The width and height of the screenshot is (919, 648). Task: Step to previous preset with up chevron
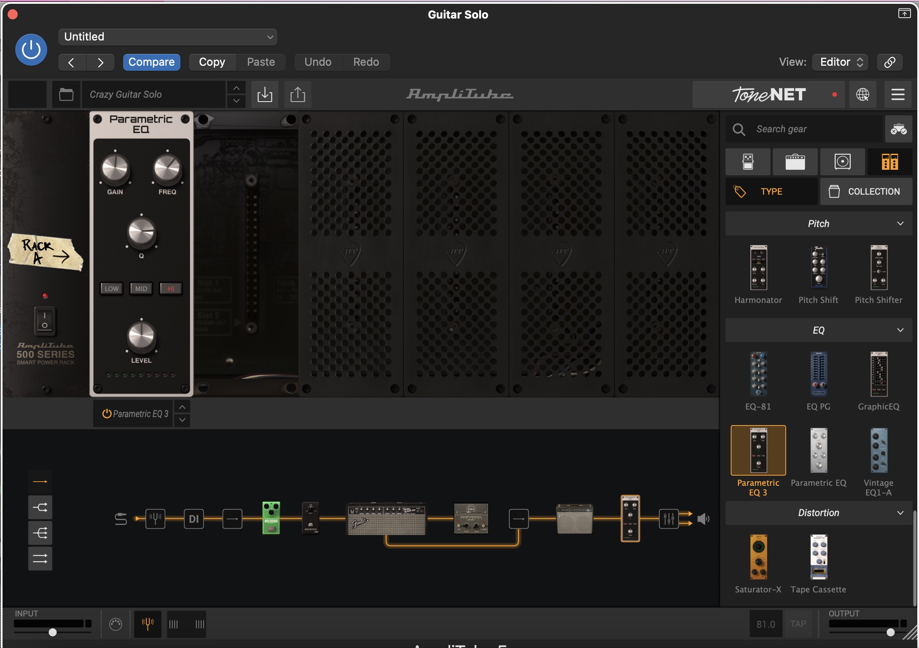click(236, 88)
